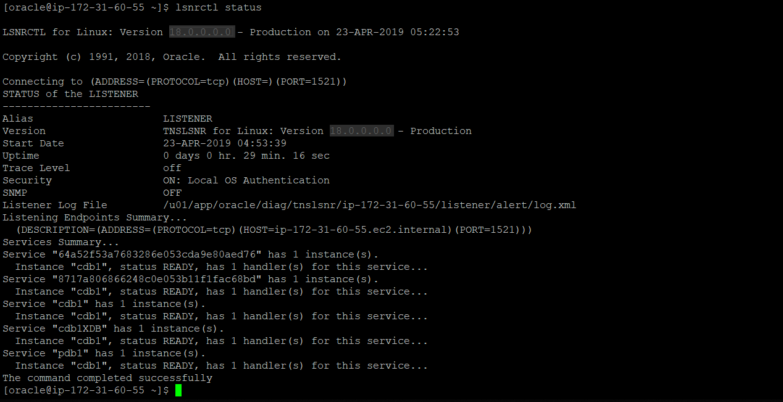Click the green cursor block at the prompt
This screenshot has height=402, width=783.
tap(178, 390)
